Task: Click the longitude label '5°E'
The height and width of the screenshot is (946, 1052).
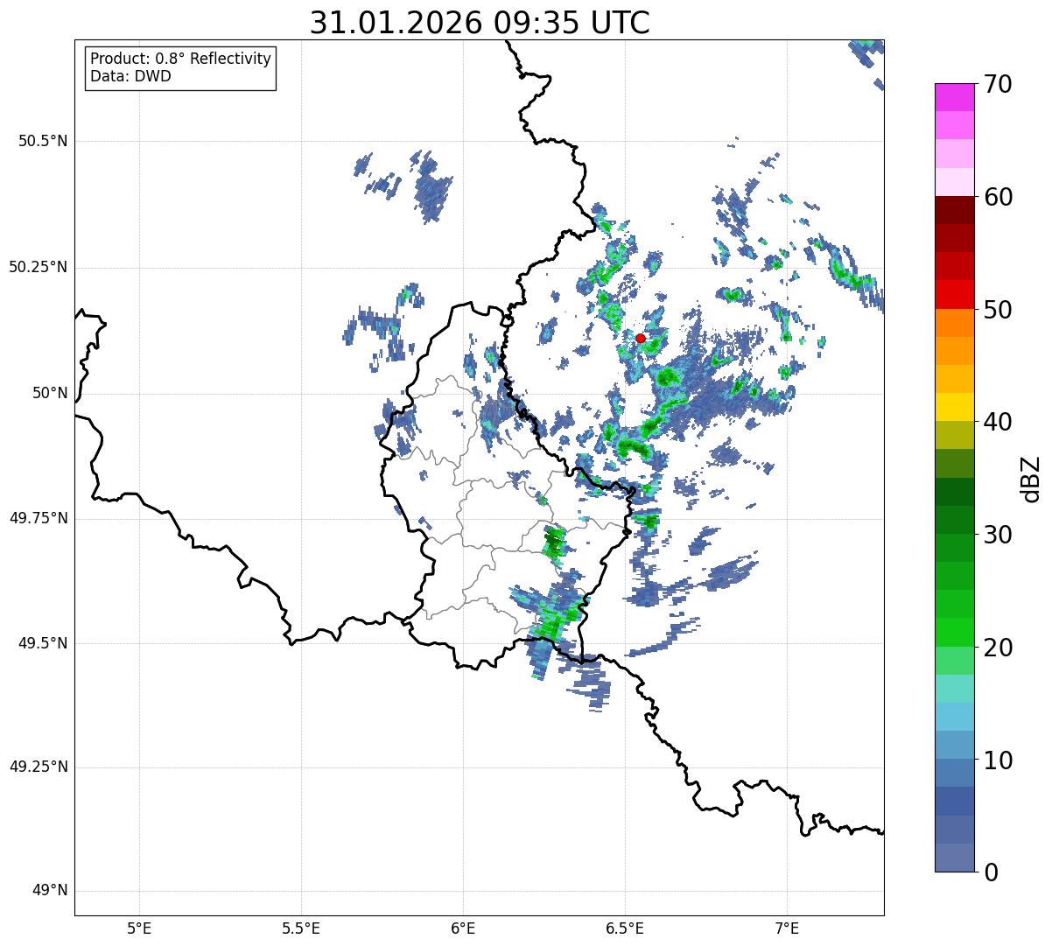Action: 139,928
